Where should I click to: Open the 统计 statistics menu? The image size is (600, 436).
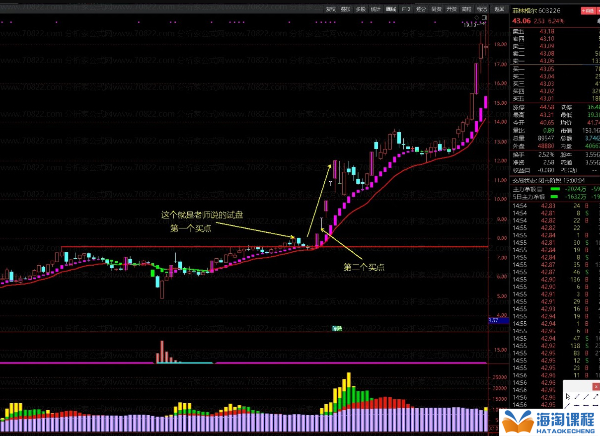(x=376, y=9)
